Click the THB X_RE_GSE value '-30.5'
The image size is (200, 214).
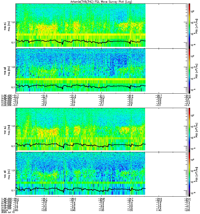click(187, 95)
